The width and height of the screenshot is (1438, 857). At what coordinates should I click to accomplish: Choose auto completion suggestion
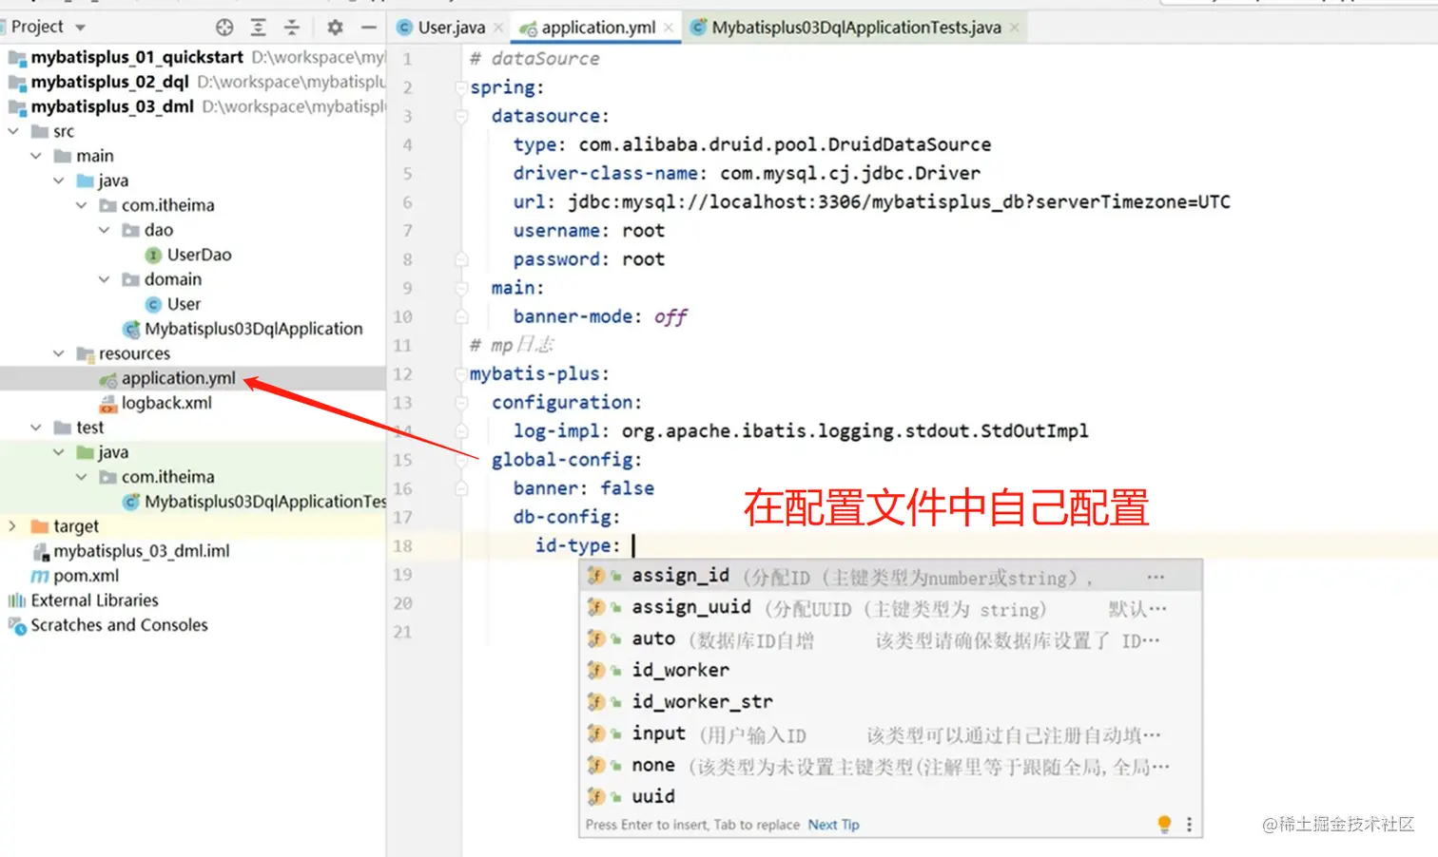tap(890, 639)
